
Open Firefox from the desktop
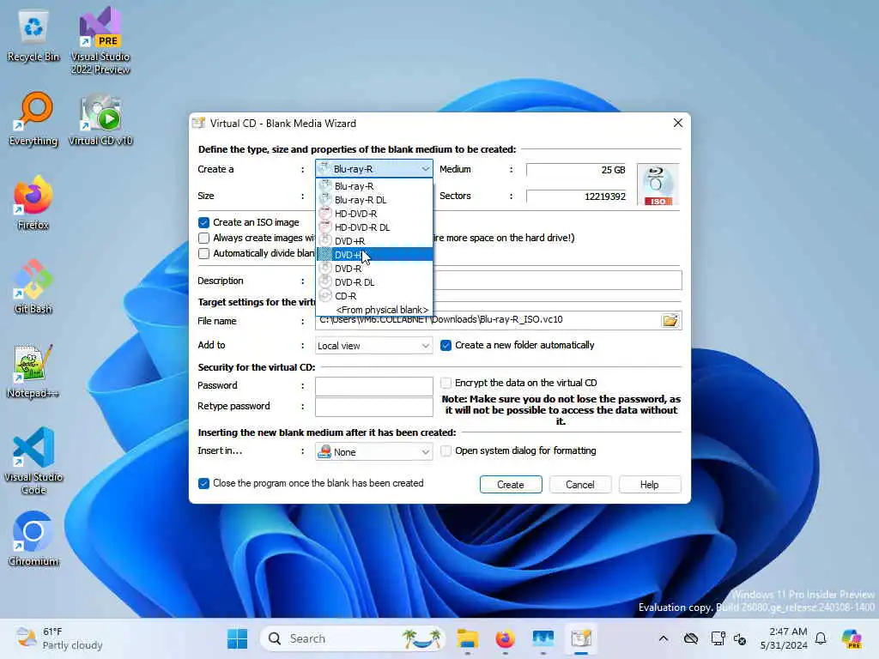(33, 203)
